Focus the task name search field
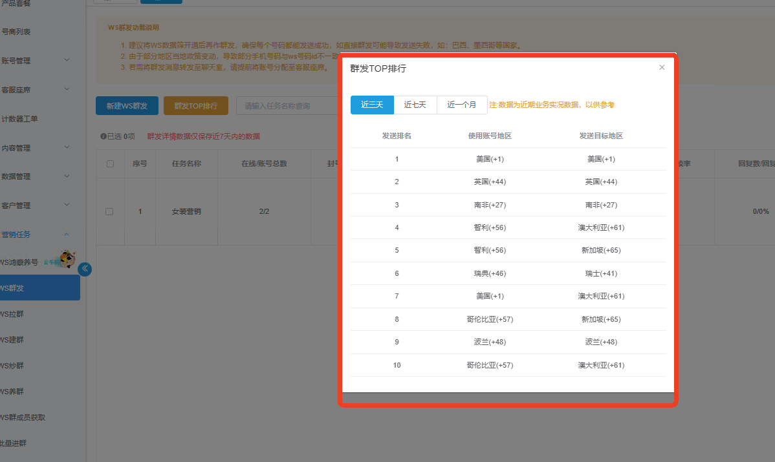The image size is (775, 462). [x=288, y=106]
